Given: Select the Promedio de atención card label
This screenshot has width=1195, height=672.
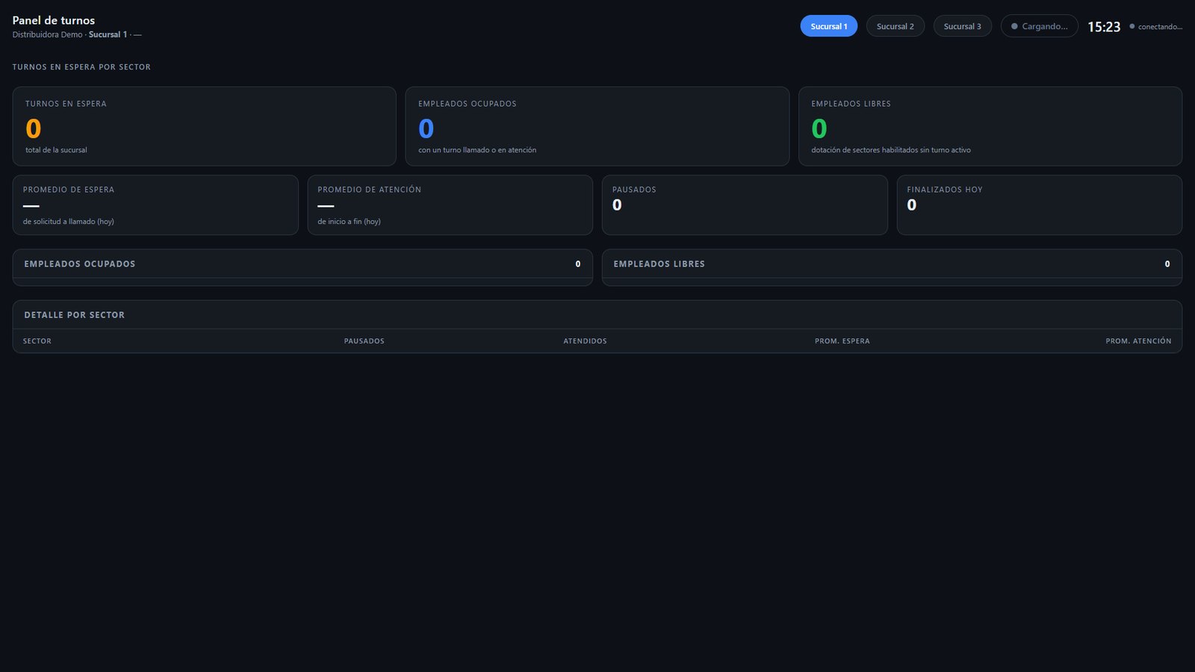Looking at the screenshot, I should (x=370, y=190).
